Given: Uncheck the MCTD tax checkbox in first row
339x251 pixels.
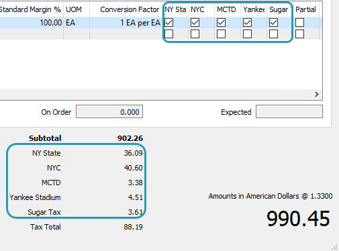Looking at the screenshot, I should (222, 23).
